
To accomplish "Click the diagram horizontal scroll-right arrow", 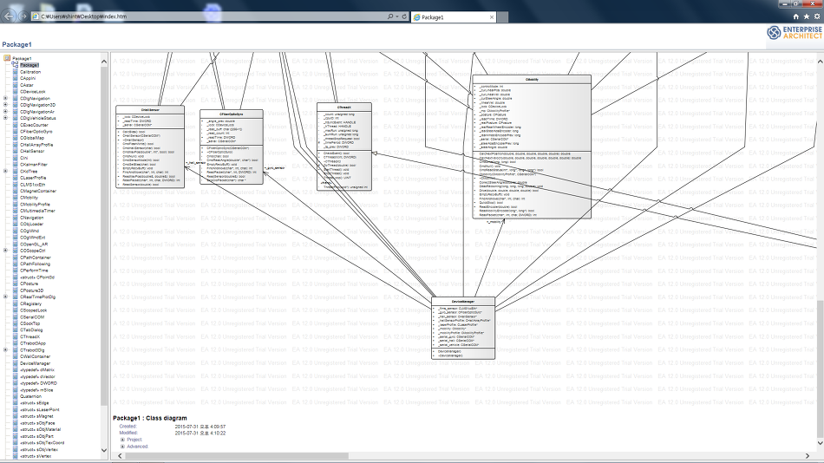I will pos(808,456).
